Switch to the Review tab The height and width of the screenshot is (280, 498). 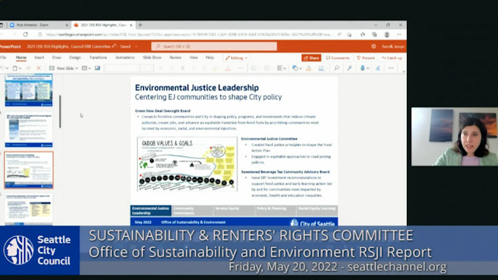pyautogui.click(x=175, y=58)
